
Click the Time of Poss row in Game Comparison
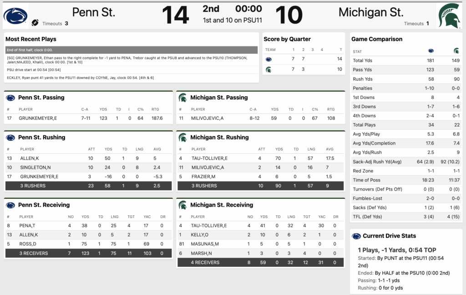tap(406, 180)
